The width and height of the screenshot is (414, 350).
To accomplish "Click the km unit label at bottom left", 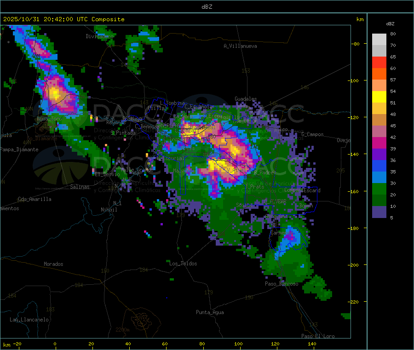I will point(6,345).
